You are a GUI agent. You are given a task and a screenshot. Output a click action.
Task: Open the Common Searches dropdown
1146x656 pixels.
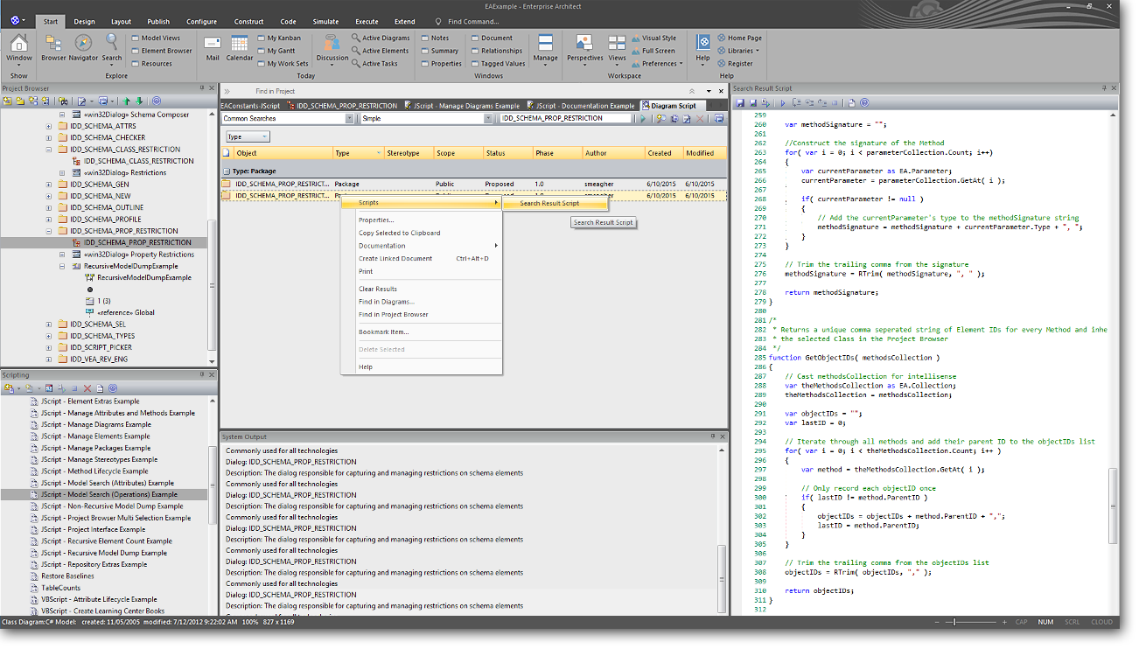coord(349,119)
